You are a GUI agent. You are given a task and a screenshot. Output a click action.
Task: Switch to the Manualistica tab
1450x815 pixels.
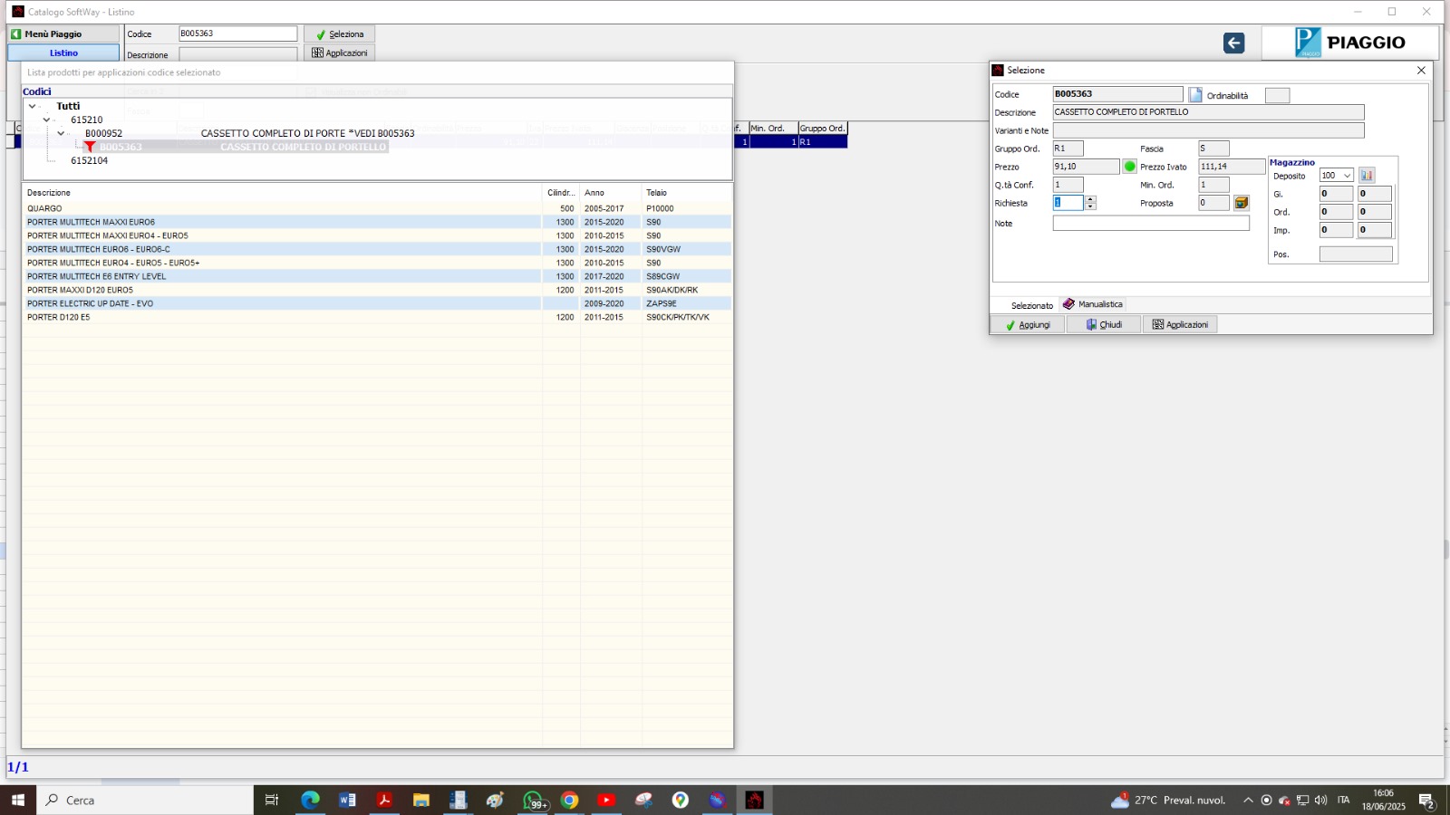(1093, 304)
